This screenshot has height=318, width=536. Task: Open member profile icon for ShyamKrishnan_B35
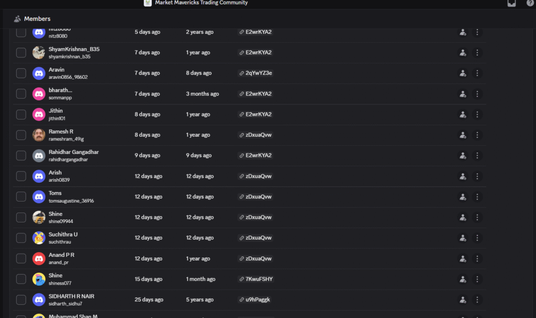pyautogui.click(x=463, y=53)
